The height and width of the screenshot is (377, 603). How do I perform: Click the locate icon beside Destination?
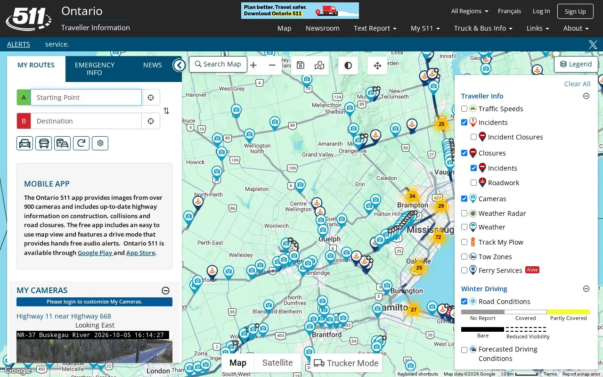click(x=151, y=121)
